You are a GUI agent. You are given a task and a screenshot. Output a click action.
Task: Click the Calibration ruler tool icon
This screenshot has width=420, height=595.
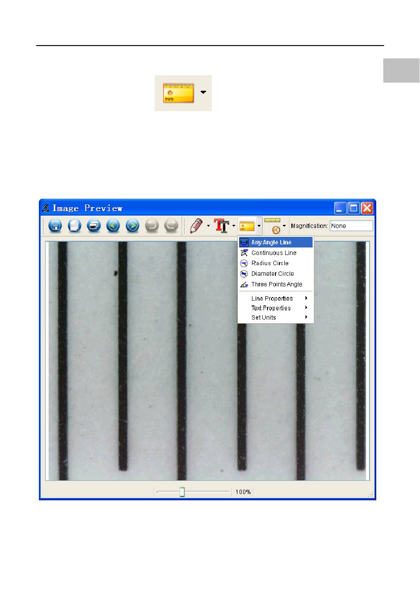[273, 226]
